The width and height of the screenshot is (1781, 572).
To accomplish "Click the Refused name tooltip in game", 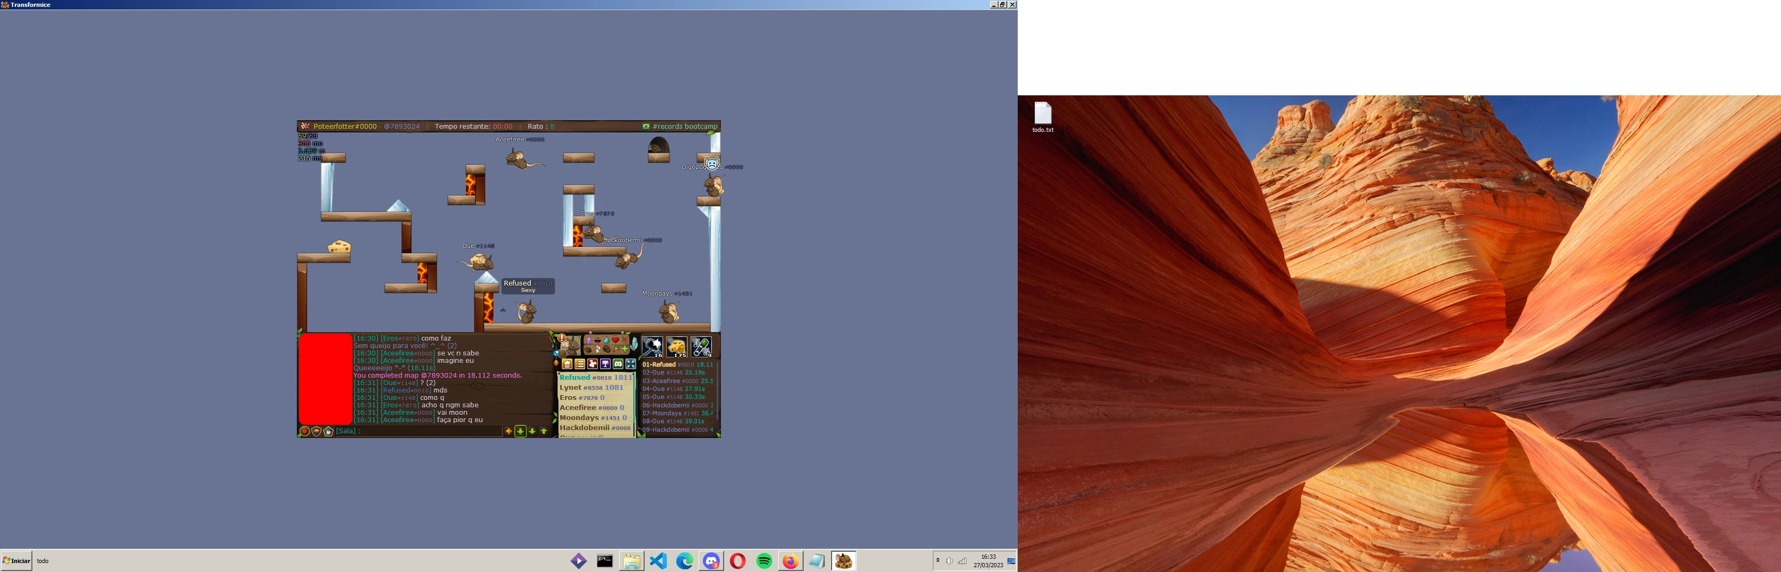I will click(528, 285).
